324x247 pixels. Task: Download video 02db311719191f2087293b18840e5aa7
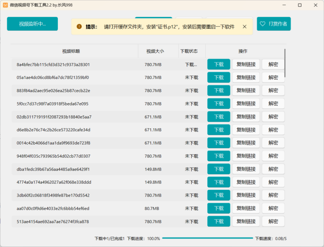219,117
